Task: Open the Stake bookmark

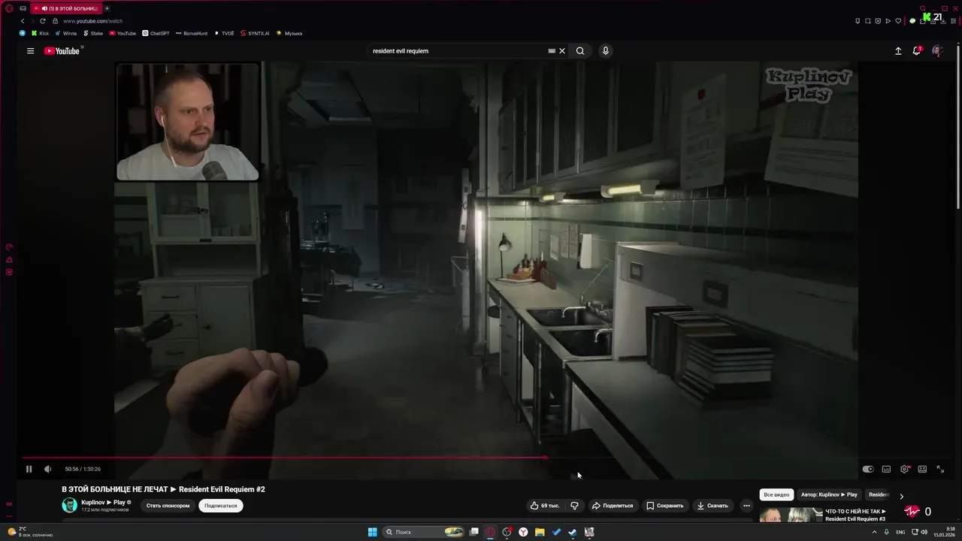Action: click(x=93, y=33)
